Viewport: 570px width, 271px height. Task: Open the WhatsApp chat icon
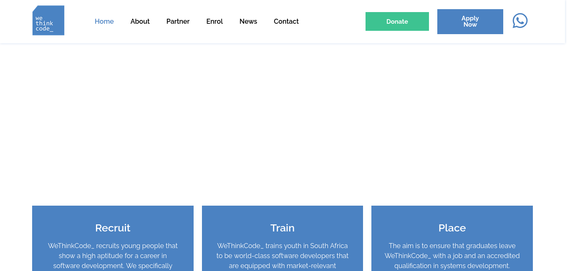pos(520,21)
